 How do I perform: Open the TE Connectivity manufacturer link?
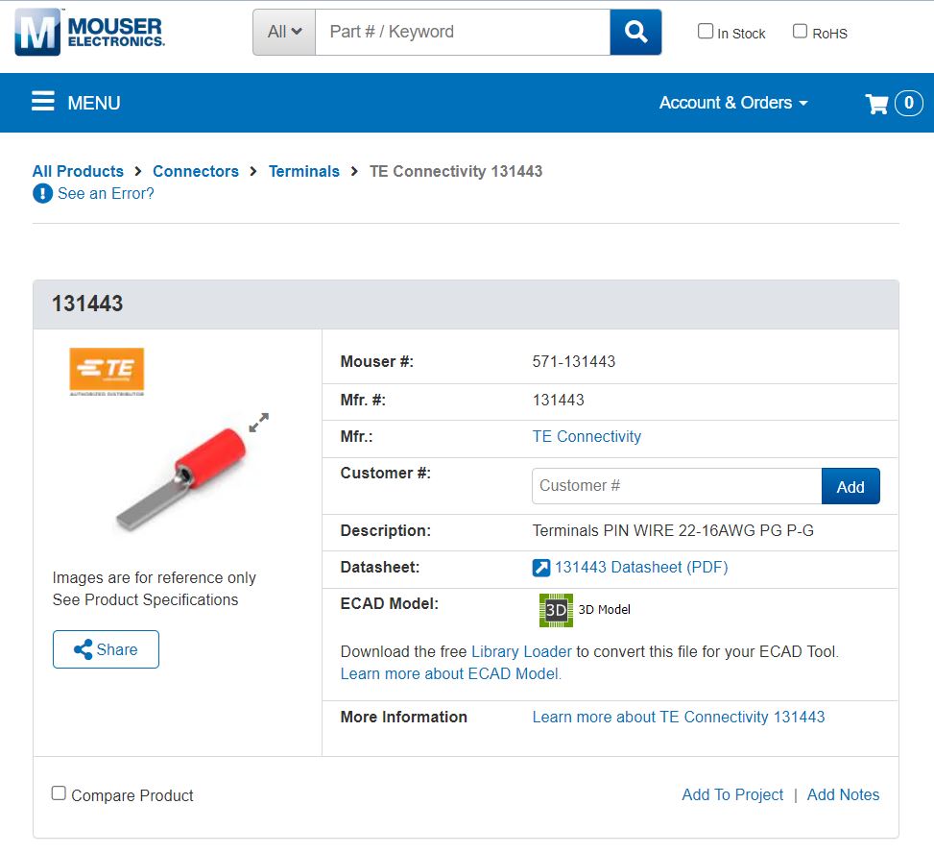point(587,436)
